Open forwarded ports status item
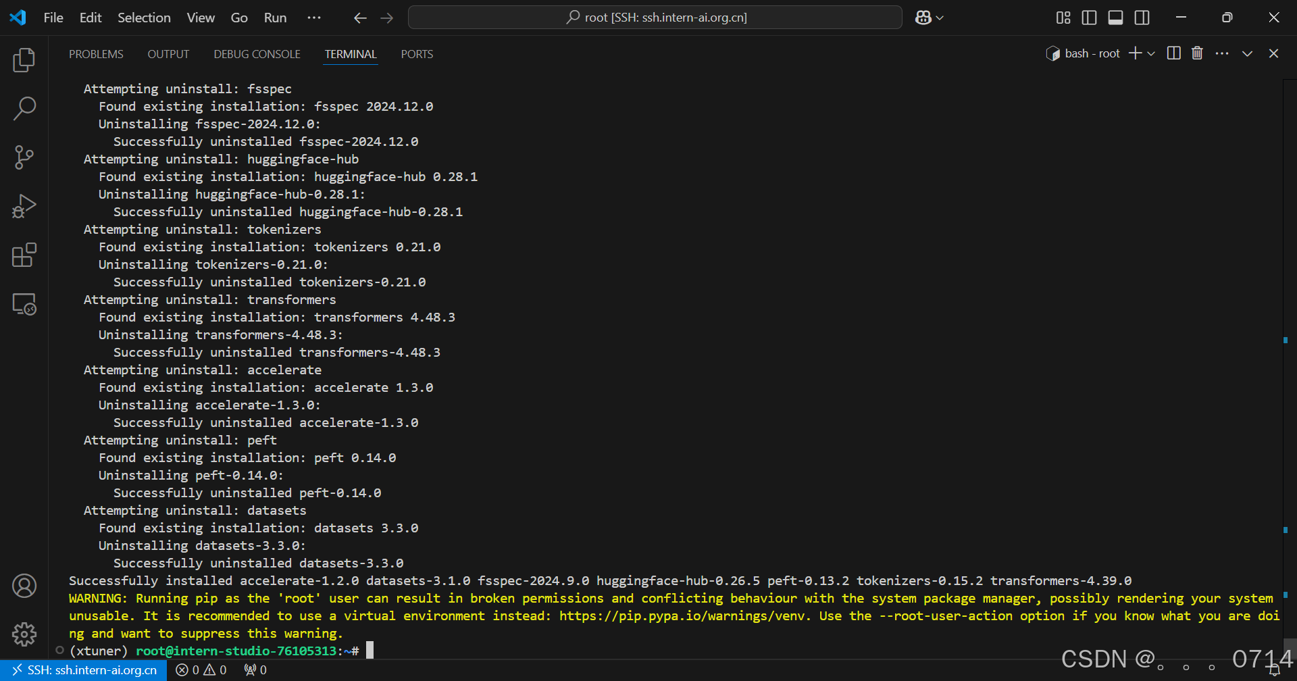 click(255, 670)
